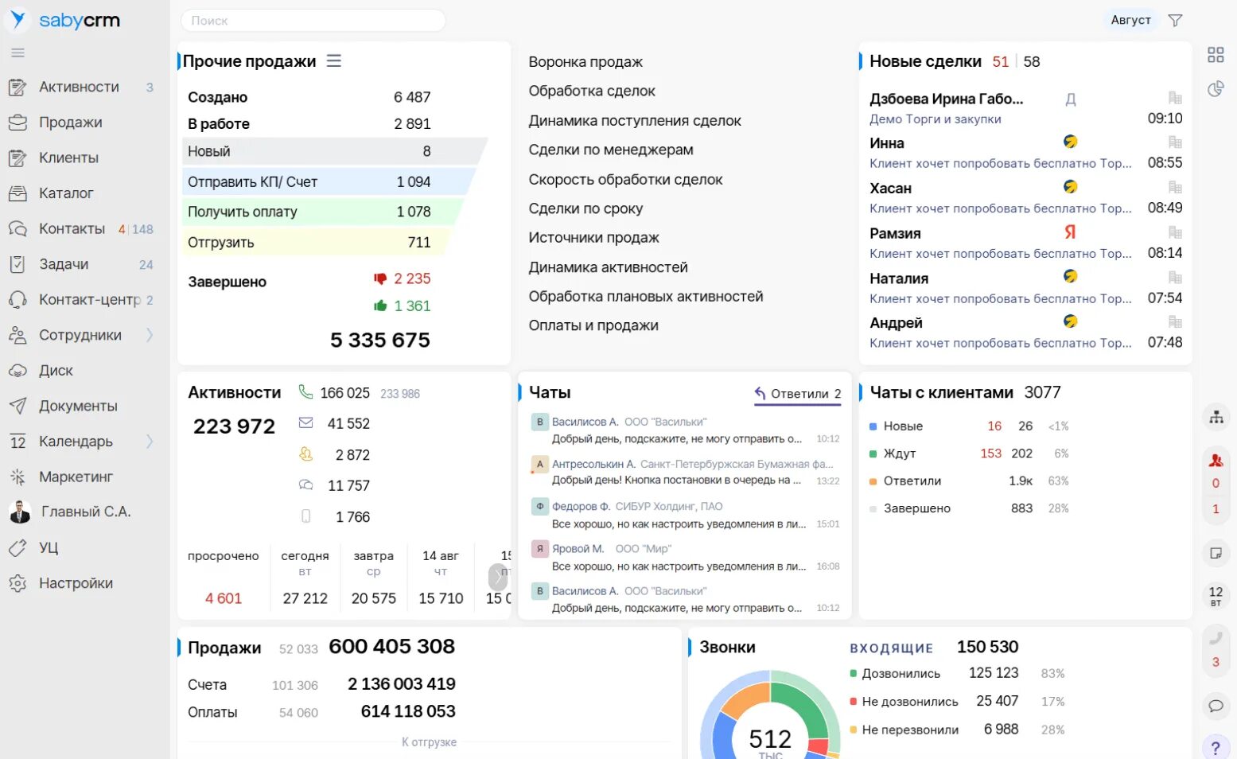Select the Ждут status indicator
The width and height of the screenshot is (1237, 759).
(897, 453)
